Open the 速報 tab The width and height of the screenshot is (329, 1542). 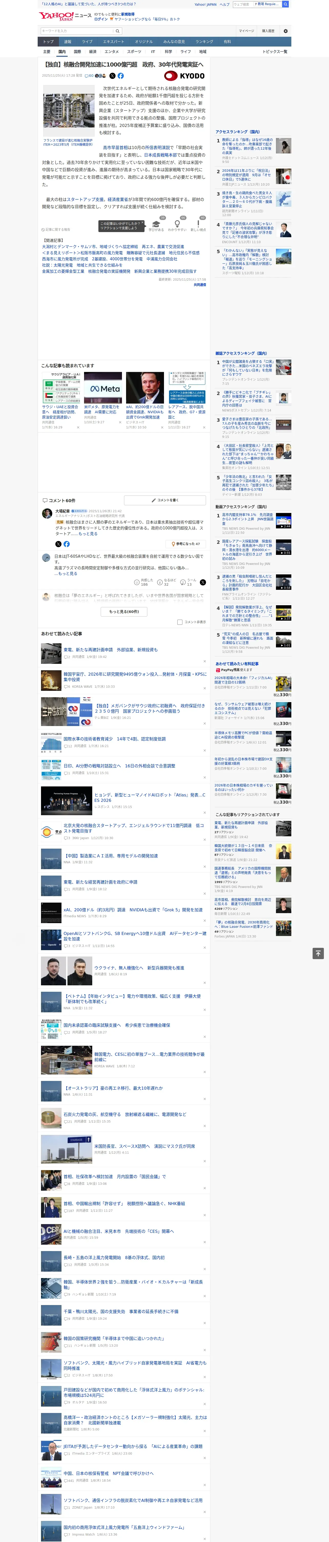pyautogui.click(x=67, y=42)
